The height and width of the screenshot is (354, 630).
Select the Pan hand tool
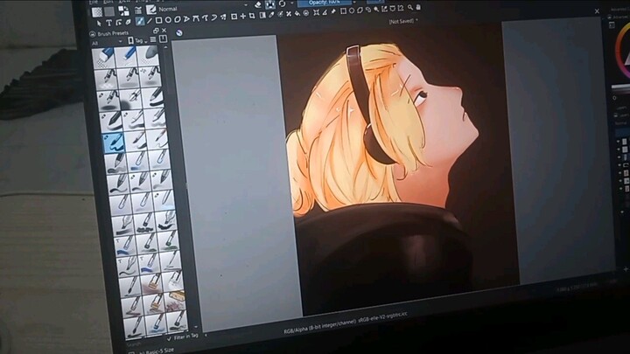[418, 7]
